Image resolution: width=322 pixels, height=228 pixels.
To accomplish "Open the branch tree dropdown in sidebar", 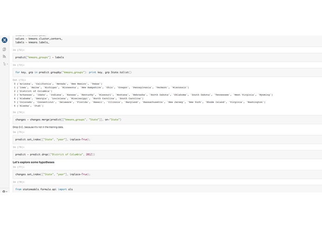I will [6, 64].
